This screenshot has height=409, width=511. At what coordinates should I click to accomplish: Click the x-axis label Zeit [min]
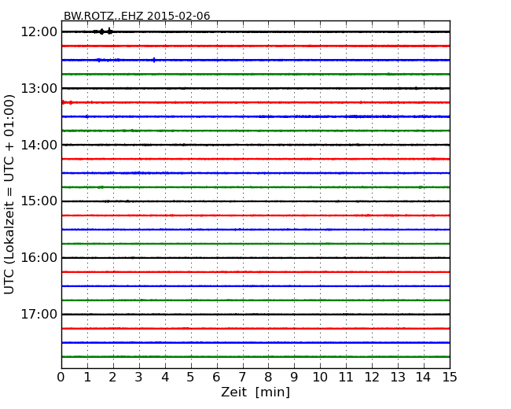(256, 392)
